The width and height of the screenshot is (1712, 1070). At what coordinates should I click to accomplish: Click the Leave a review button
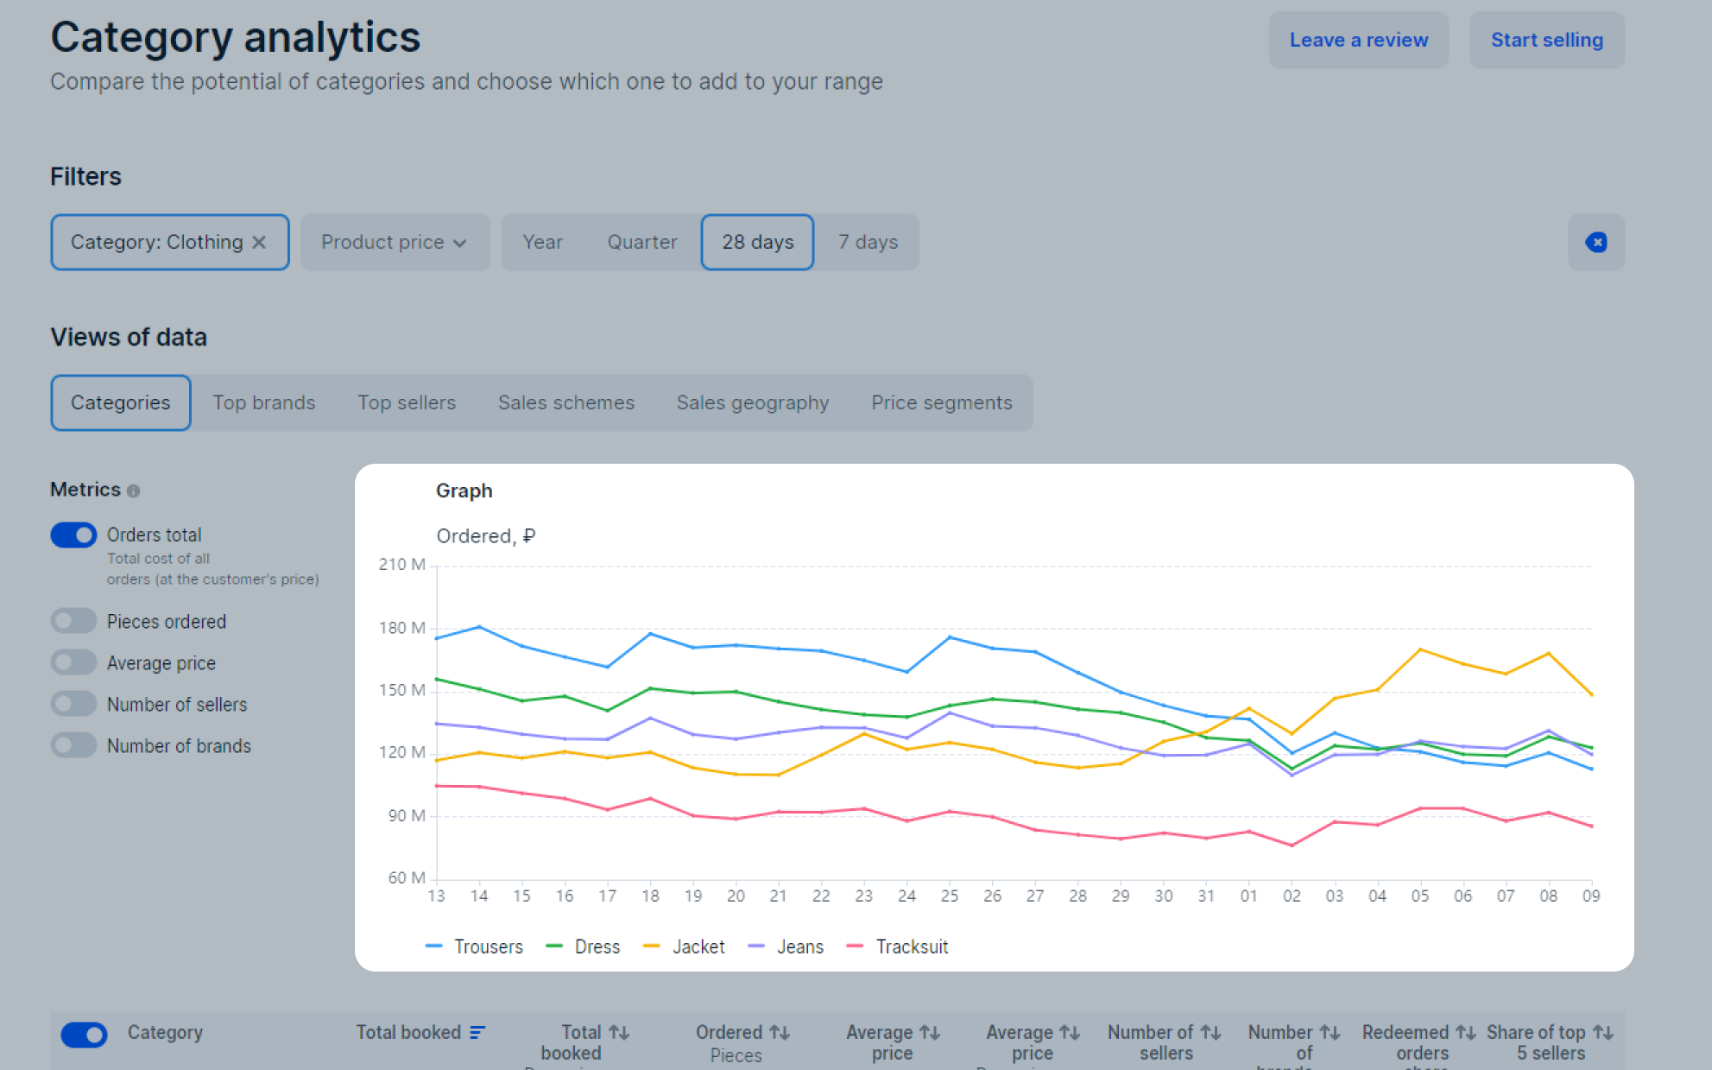tap(1358, 40)
